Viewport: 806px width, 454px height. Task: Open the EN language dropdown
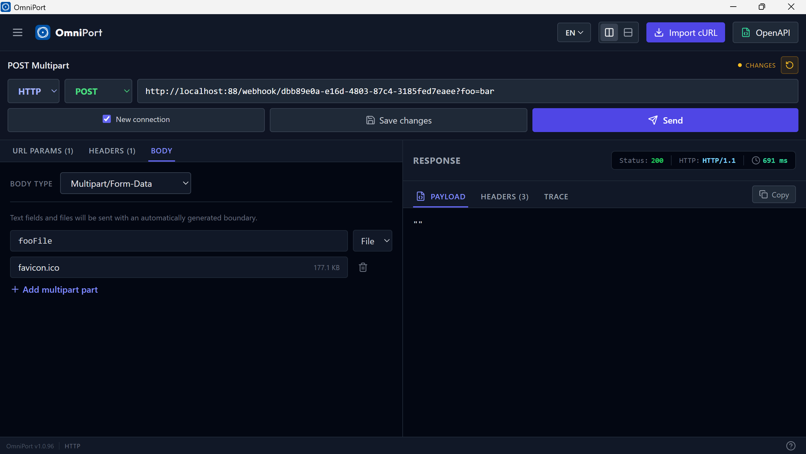click(x=574, y=32)
